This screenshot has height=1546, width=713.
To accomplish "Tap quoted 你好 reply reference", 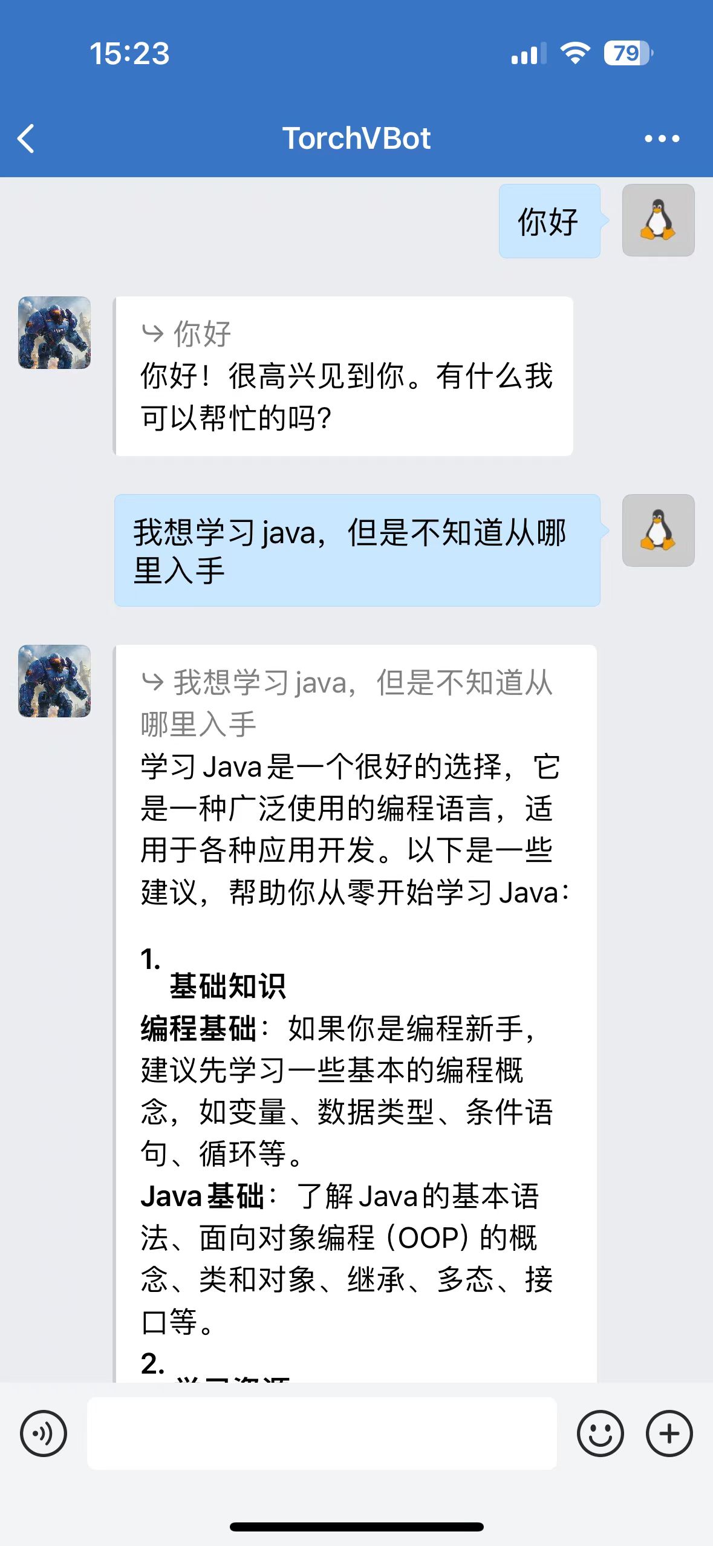I will pyautogui.click(x=186, y=333).
